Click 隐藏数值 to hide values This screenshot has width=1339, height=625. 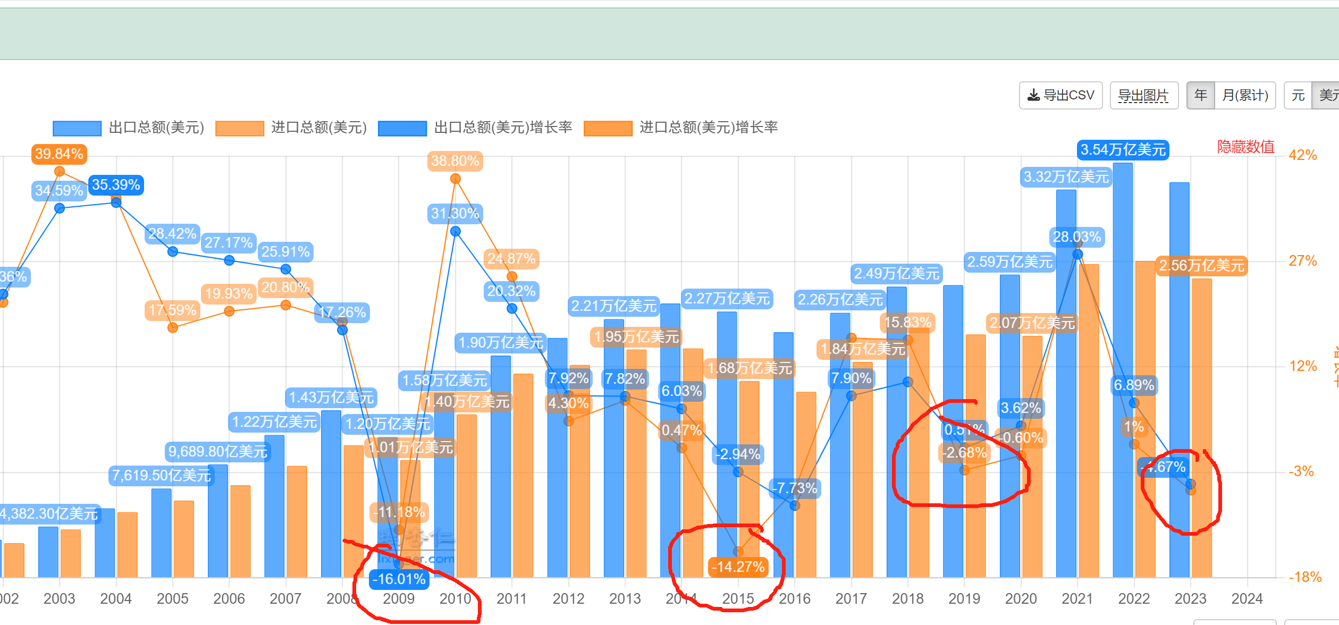(x=1245, y=147)
